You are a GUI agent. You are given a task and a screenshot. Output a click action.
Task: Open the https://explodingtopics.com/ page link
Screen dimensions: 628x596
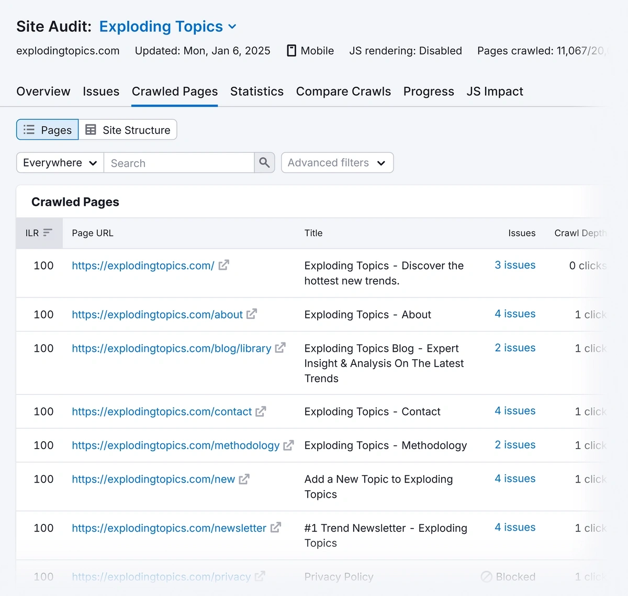tap(143, 266)
